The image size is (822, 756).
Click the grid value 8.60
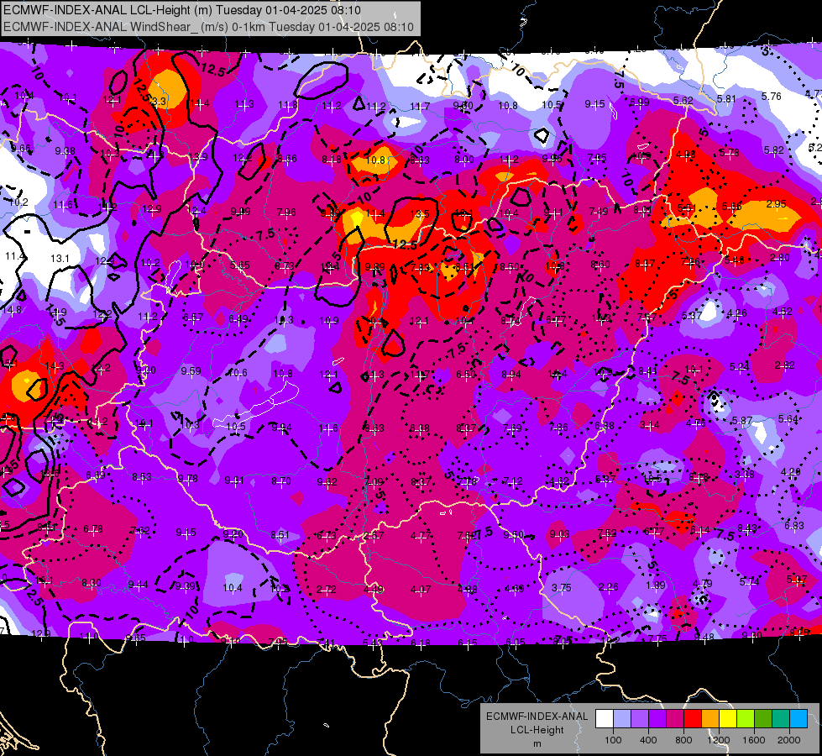[x=600, y=265]
